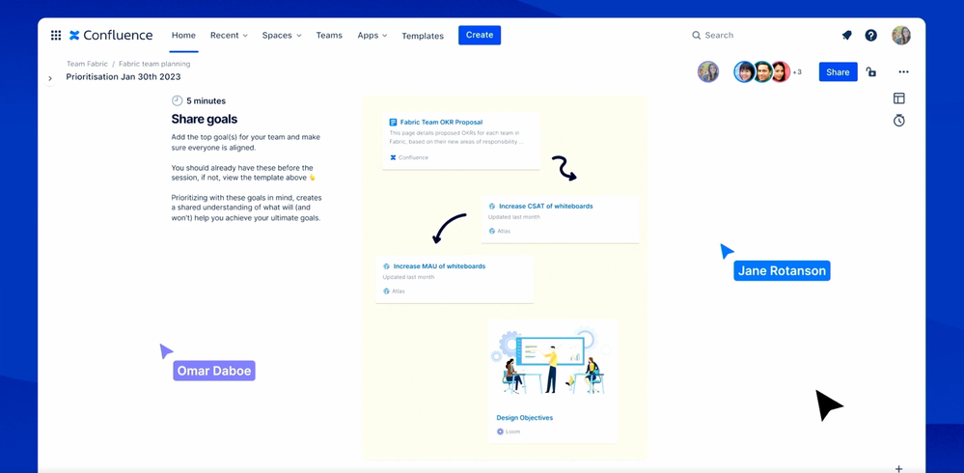Click the Atlas icon on the CSAT card
The width and height of the screenshot is (964, 473).
point(492,232)
